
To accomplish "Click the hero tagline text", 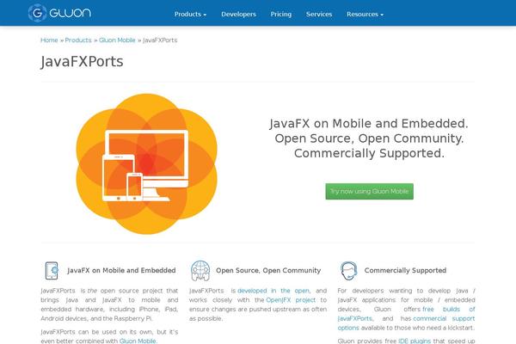I will pyautogui.click(x=369, y=138).
